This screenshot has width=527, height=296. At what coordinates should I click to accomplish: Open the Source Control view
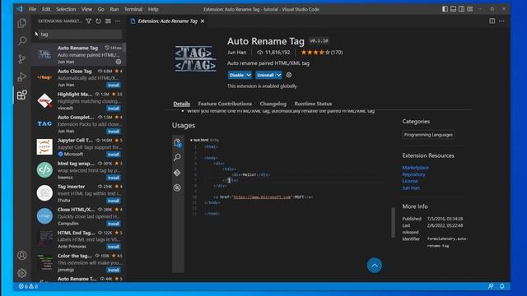coord(22,59)
